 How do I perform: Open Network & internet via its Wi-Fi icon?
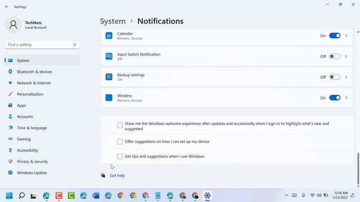(10, 83)
